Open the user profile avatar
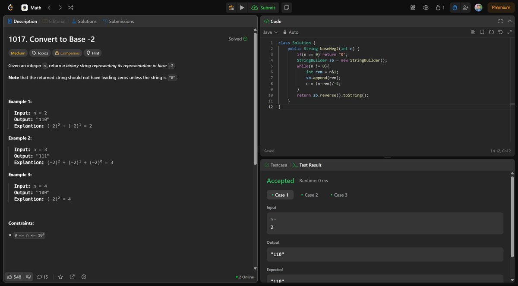 478,7
